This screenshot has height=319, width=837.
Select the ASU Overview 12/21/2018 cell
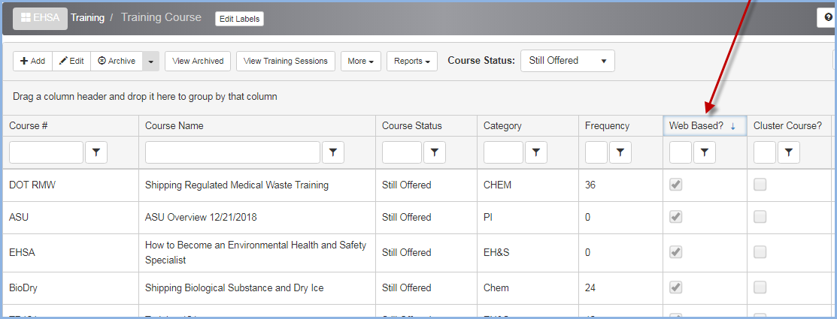[x=257, y=217]
